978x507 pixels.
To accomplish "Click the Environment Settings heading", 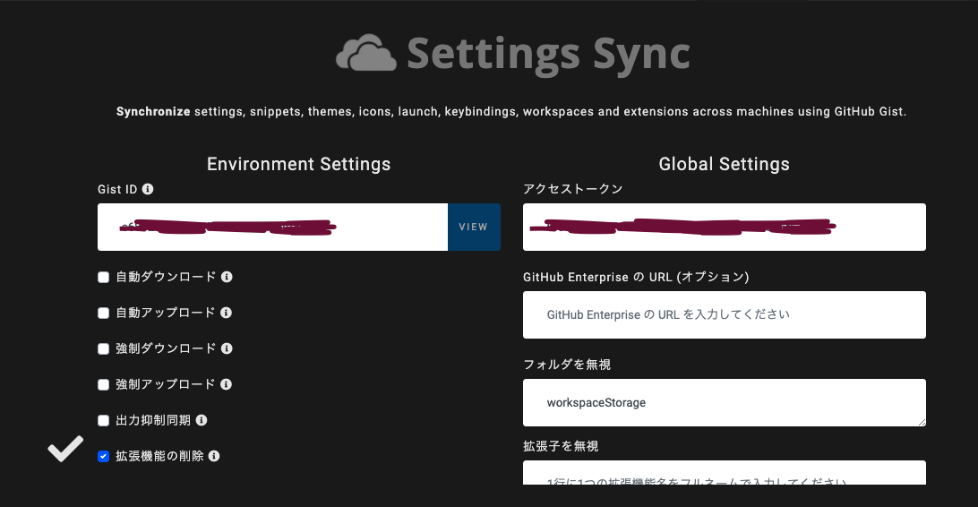I will click(299, 164).
